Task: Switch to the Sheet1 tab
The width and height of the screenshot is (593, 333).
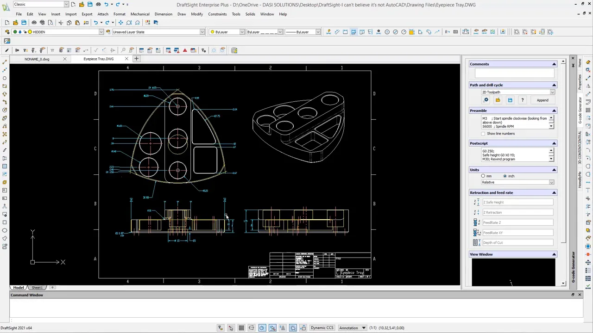Action: [37, 288]
